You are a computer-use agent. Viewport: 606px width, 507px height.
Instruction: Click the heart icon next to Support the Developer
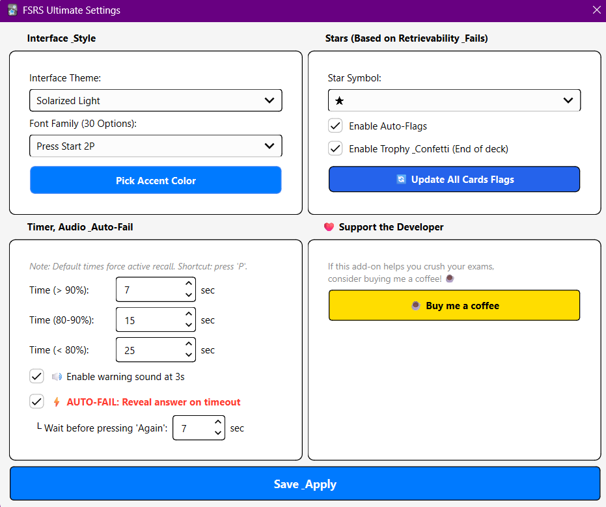point(329,227)
